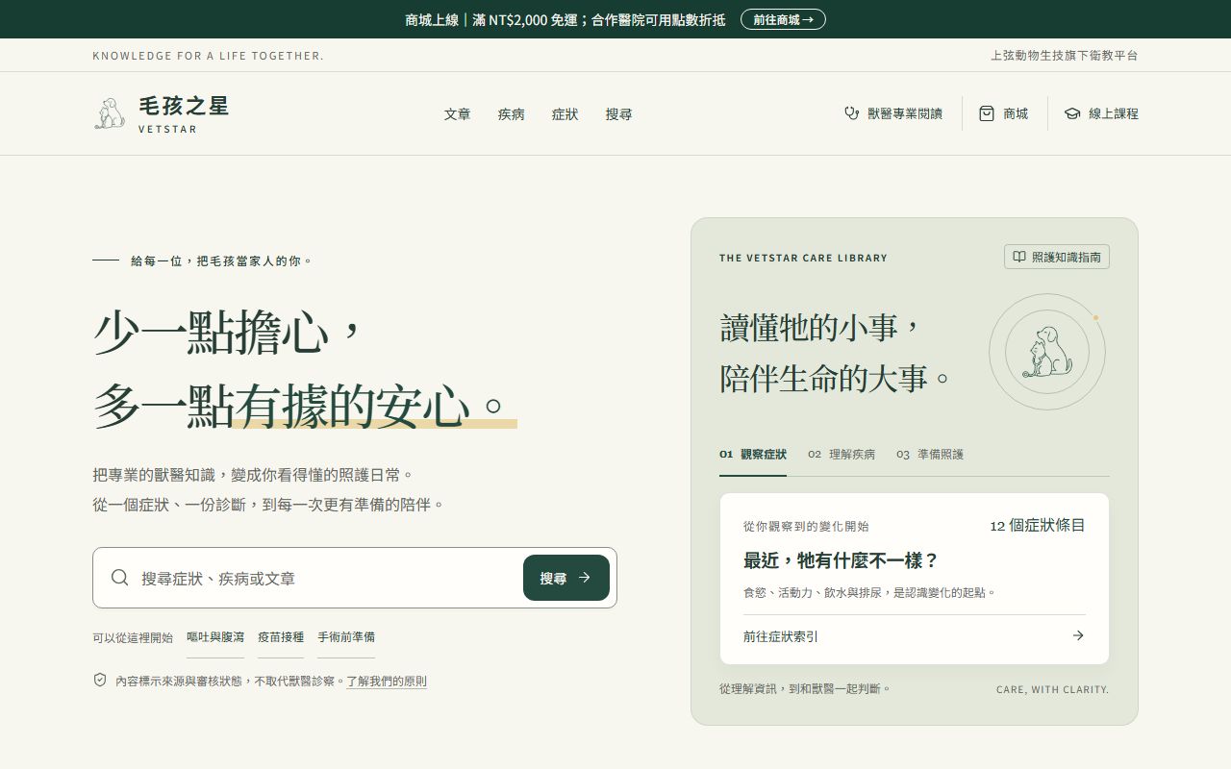
Task: Open the 商城 link in the header
Action: pos(1004,113)
